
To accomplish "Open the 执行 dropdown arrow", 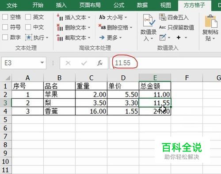I will coord(47,38).
